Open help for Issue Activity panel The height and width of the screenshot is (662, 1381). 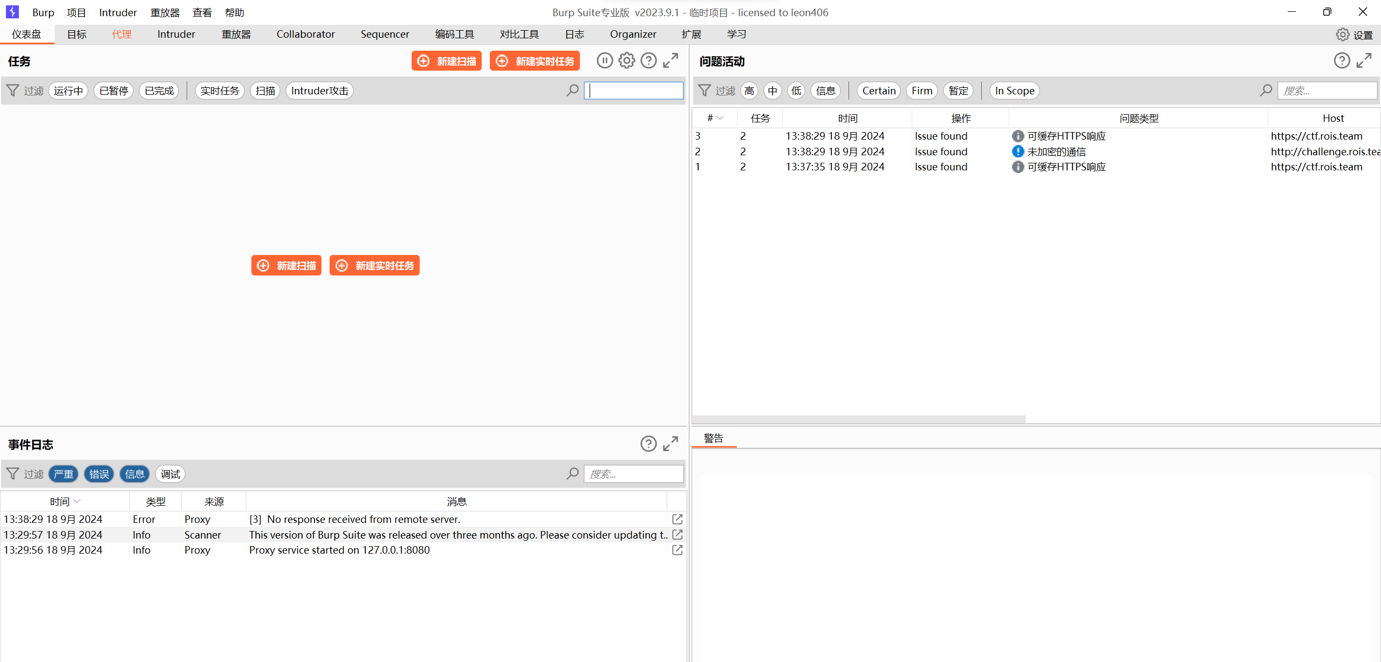[x=1342, y=61]
